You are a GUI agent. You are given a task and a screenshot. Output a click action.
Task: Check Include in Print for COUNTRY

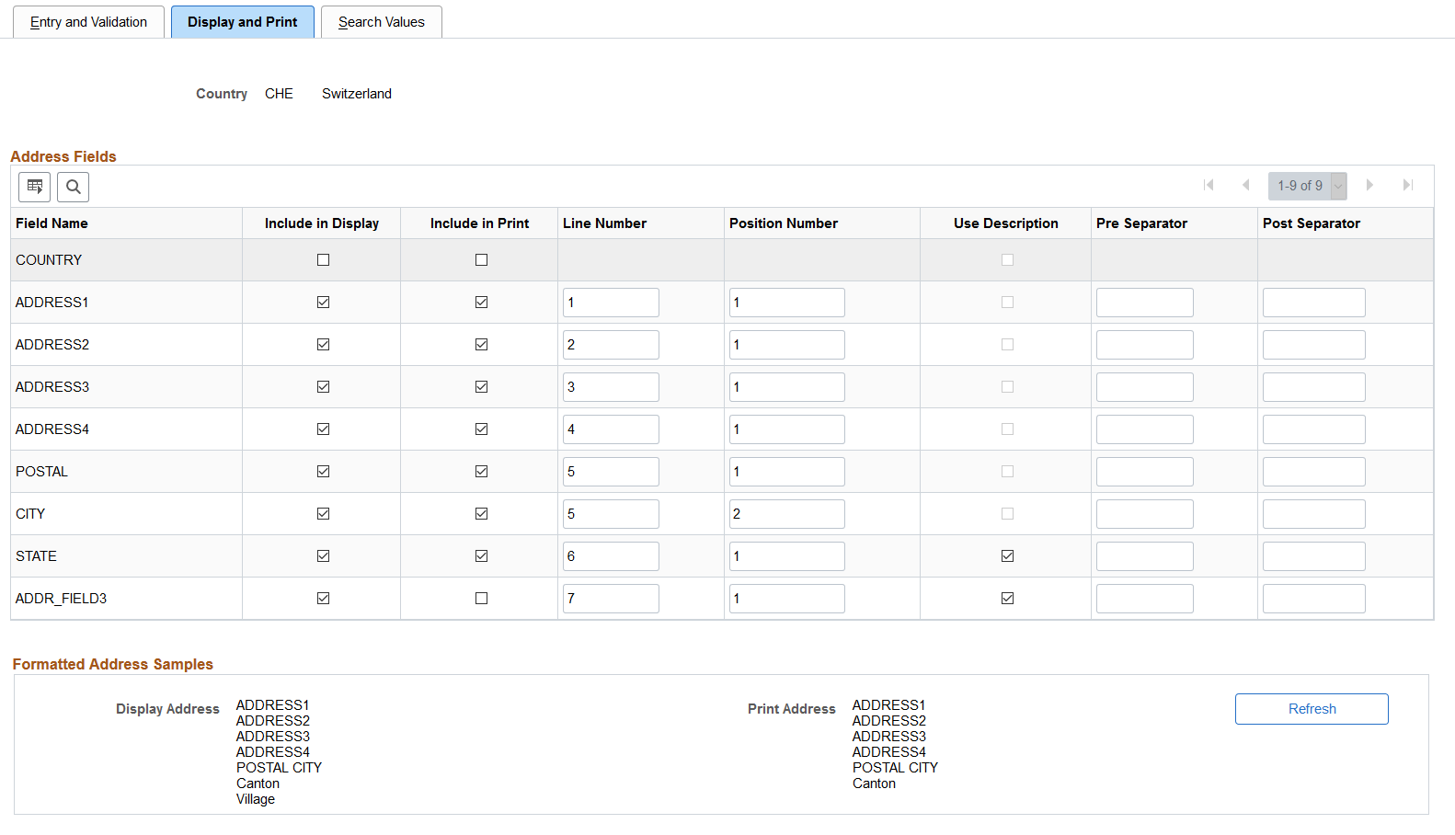[x=481, y=260]
